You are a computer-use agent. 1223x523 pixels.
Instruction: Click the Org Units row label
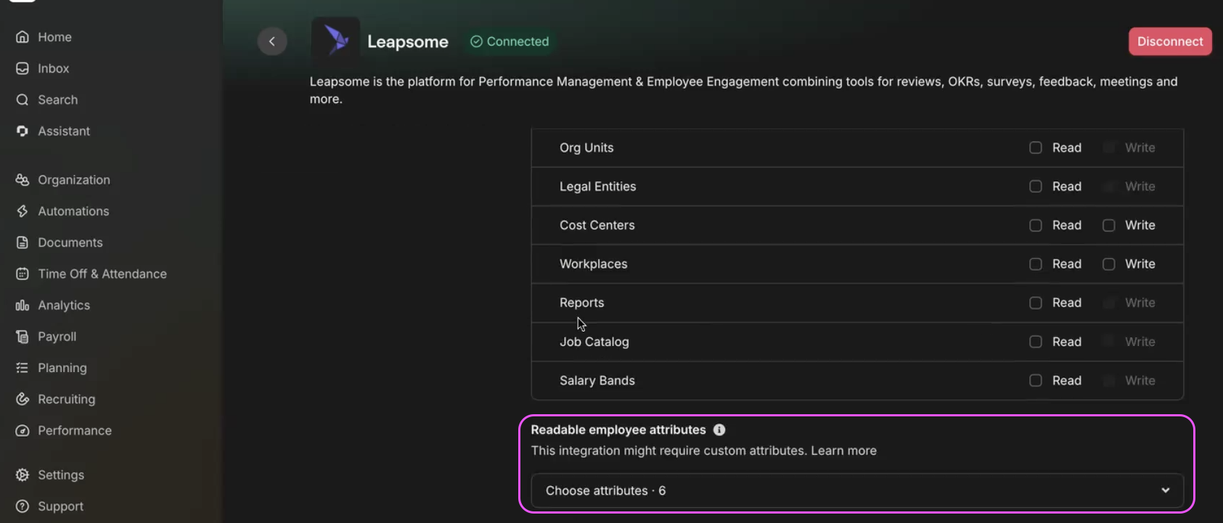[x=586, y=148]
